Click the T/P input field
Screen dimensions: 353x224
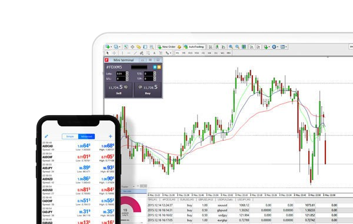tap(149, 79)
